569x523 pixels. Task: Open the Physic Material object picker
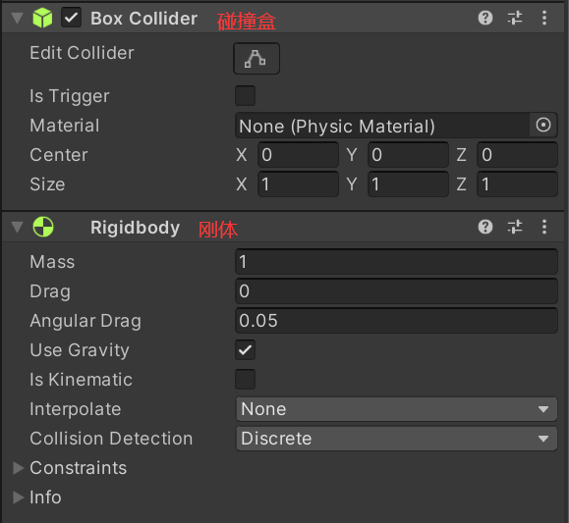[x=542, y=125]
